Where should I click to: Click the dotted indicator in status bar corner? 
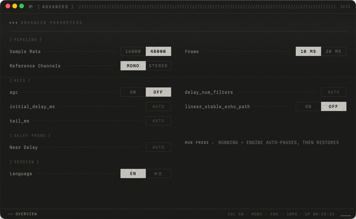(345, 215)
